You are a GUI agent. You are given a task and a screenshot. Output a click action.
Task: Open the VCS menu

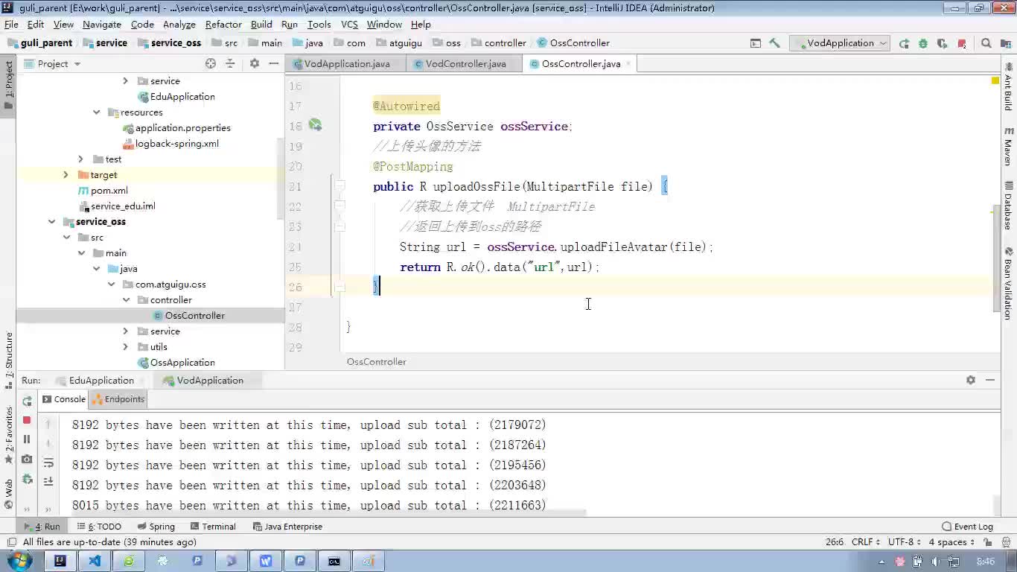[349, 25]
